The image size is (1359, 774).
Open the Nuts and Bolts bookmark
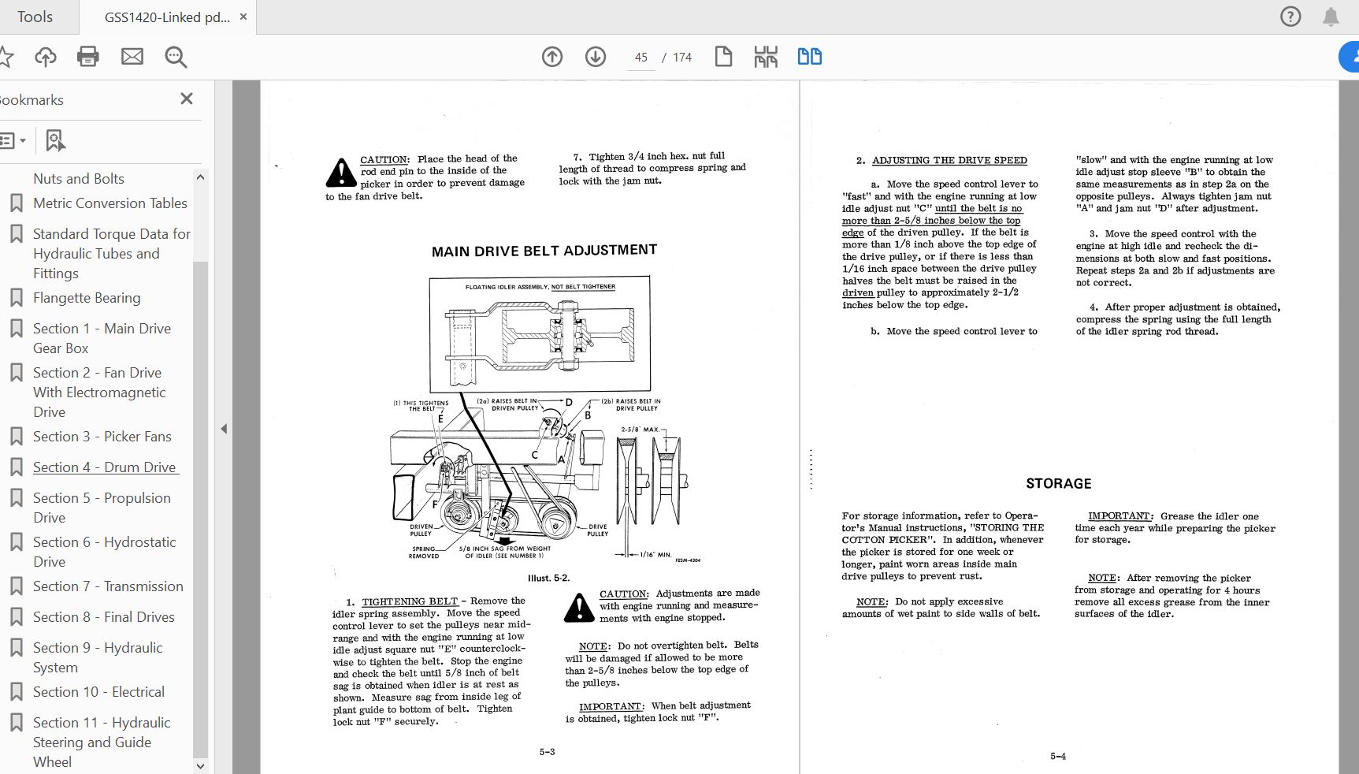(x=79, y=179)
